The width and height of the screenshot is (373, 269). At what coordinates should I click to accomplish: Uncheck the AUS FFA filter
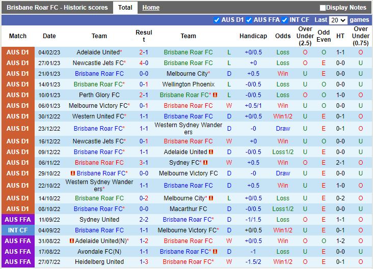(x=249, y=20)
